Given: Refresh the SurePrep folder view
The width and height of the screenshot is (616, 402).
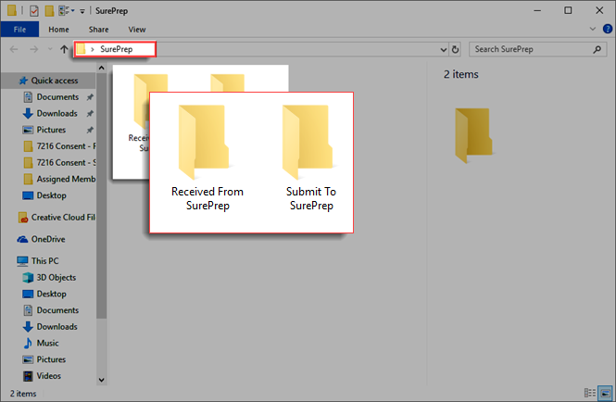Looking at the screenshot, I should point(456,49).
